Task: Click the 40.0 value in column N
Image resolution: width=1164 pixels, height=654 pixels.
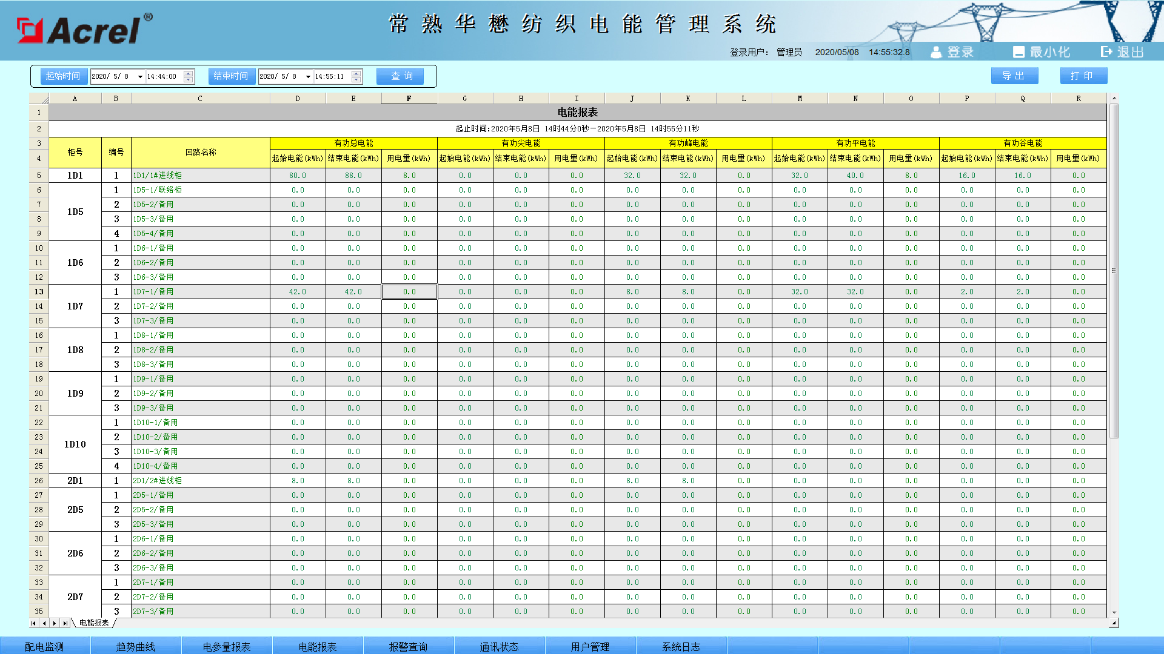Action: (855, 176)
